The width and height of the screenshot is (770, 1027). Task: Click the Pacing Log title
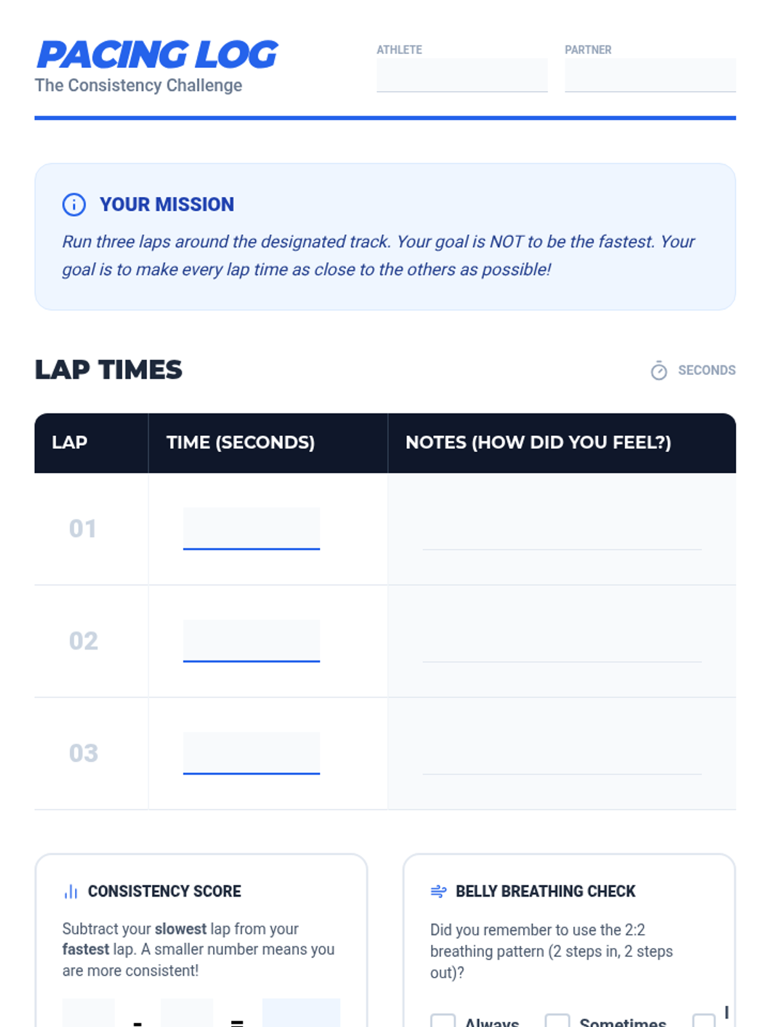click(157, 55)
